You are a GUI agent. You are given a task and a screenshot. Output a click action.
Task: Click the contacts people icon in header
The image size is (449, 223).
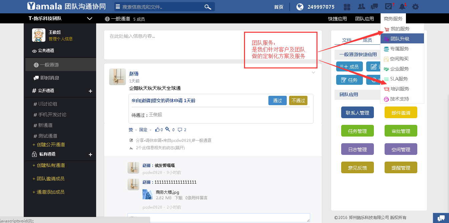[x=361, y=7]
